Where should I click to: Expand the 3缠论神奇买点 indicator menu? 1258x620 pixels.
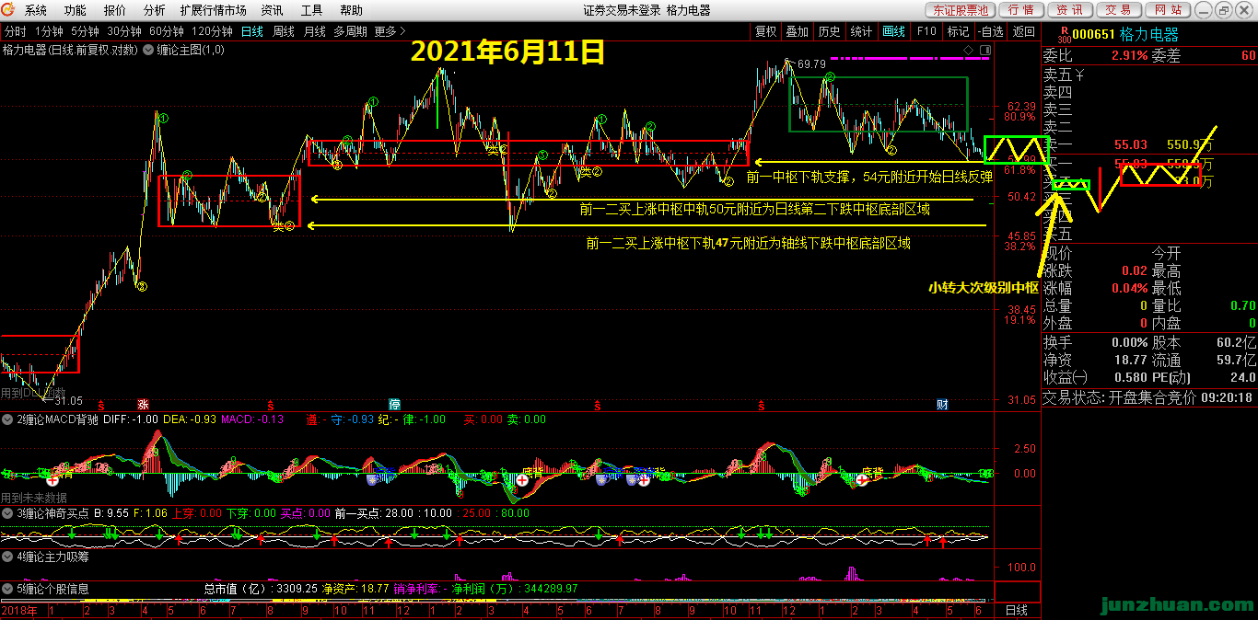click(x=8, y=513)
